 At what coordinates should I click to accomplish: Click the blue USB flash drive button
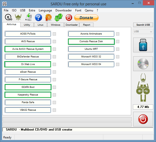click(x=143, y=45)
